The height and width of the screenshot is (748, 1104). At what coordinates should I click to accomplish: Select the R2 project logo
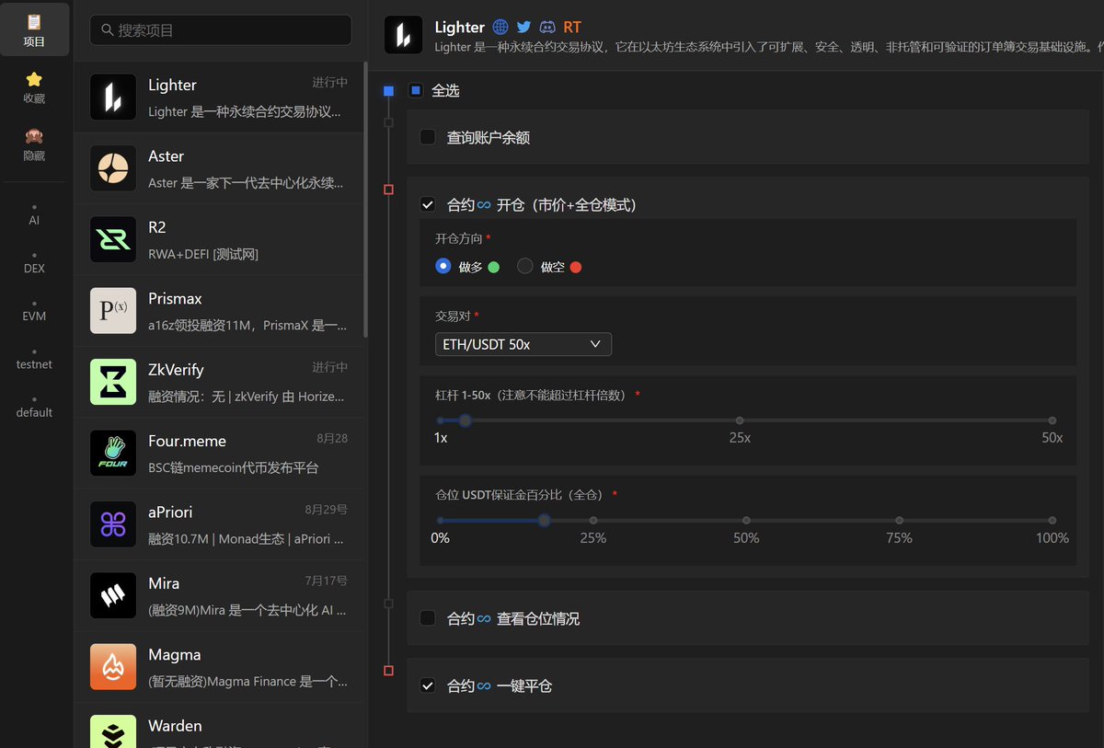click(x=113, y=239)
